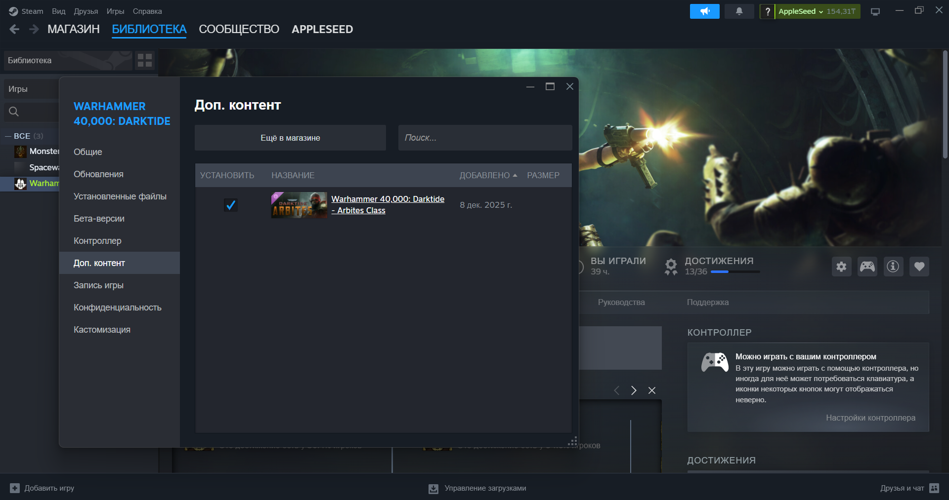The image size is (949, 500).
Task: Open the announcements megaphone button
Action: [x=704, y=11]
